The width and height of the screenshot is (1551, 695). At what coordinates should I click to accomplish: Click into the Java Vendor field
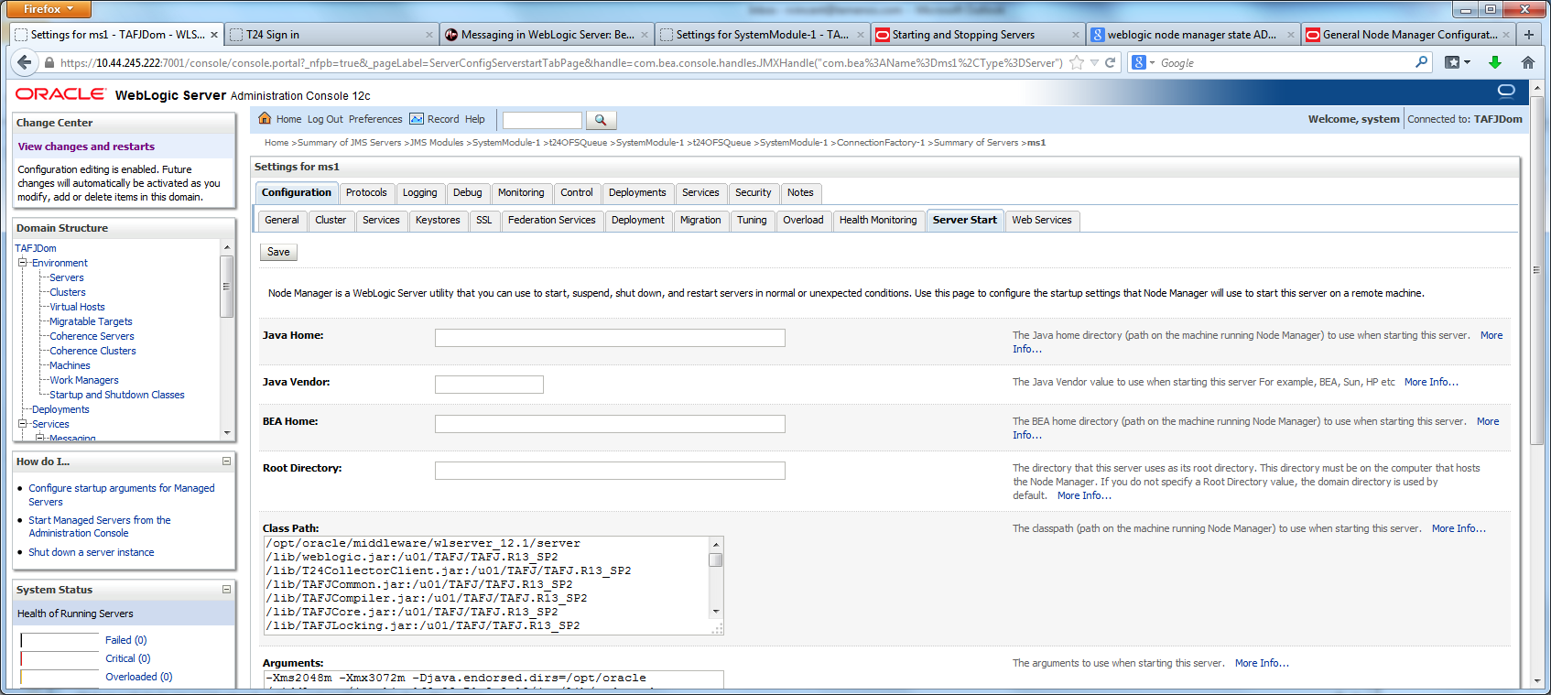click(x=489, y=385)
